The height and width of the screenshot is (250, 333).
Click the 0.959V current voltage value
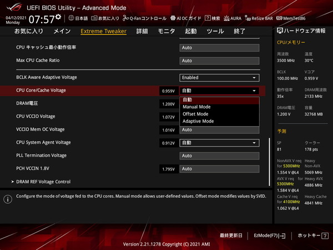168,91
